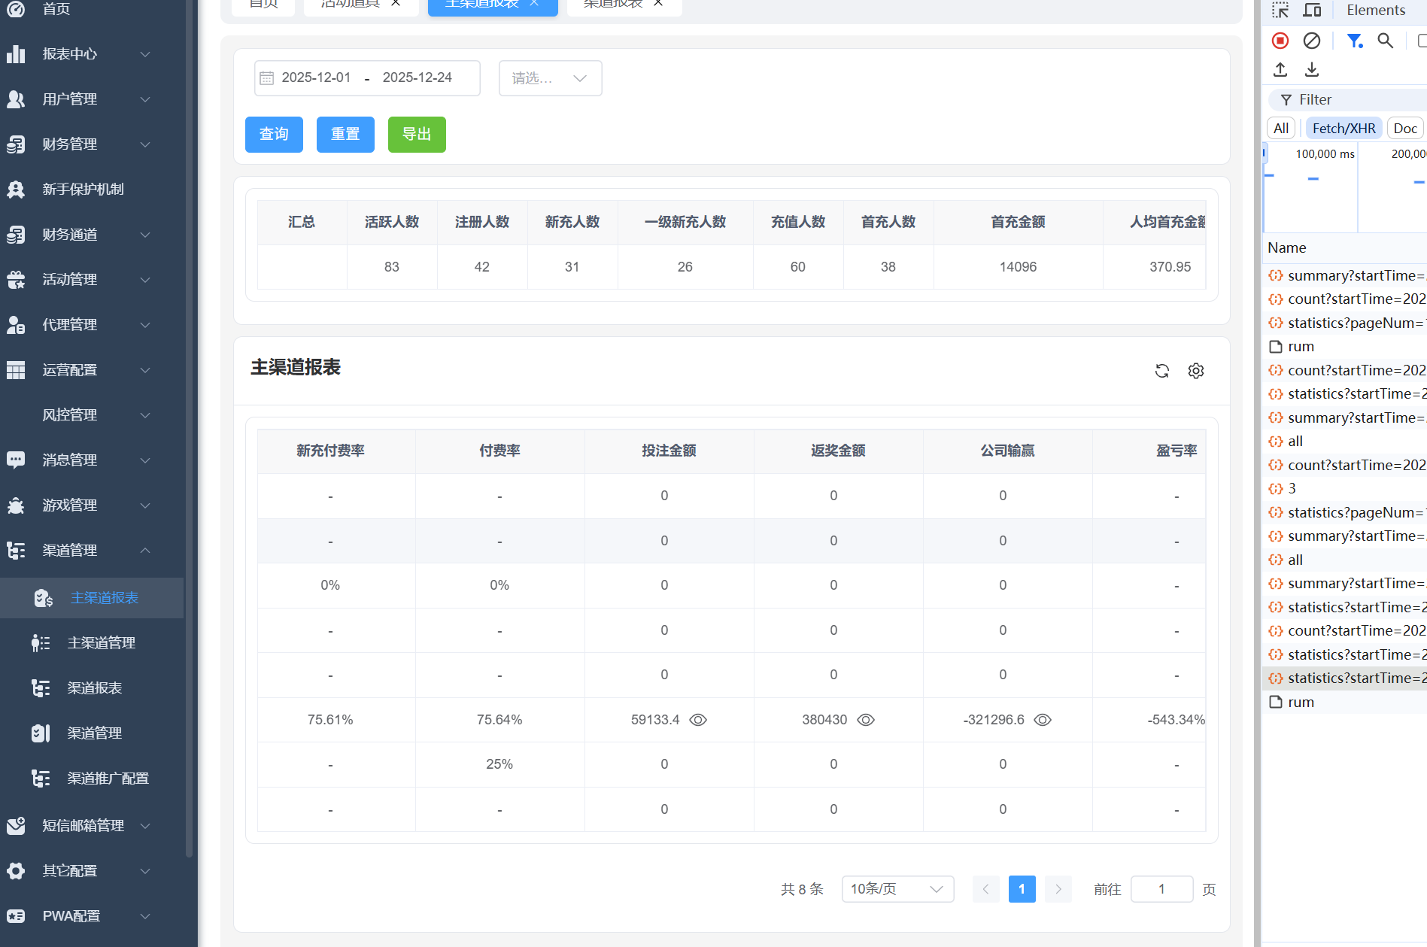Select the Fetch/XHR network filter chip
This screenshot has width=1427, height=947.
pos(1344,129)
